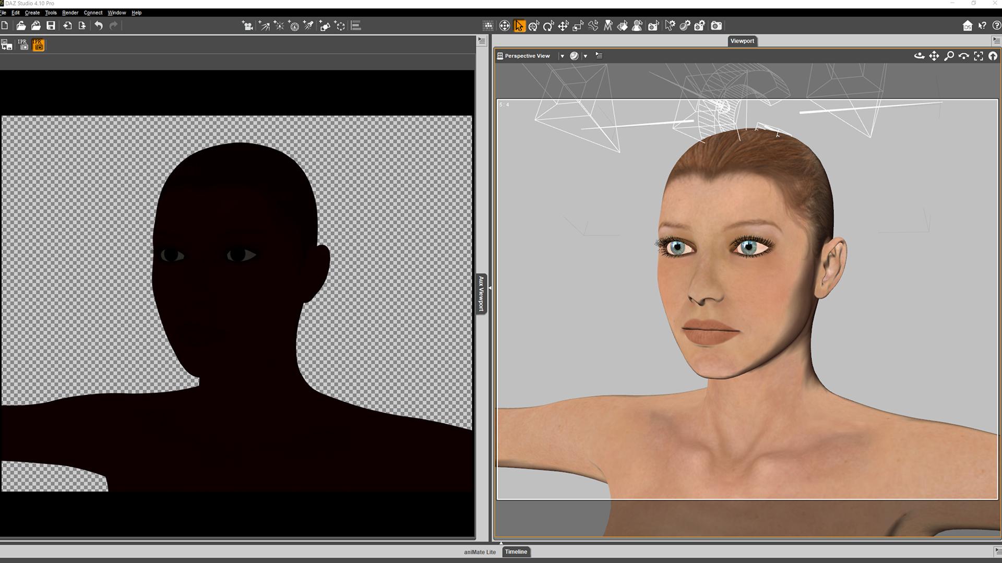Viewport: 1002px width, 563px height.
Task: Click the viewport Frame selection icon
Action: [979, 56]
